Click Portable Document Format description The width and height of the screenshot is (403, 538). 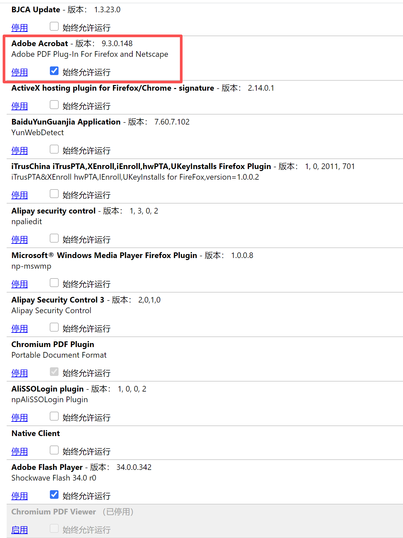(x=59, y=355)
